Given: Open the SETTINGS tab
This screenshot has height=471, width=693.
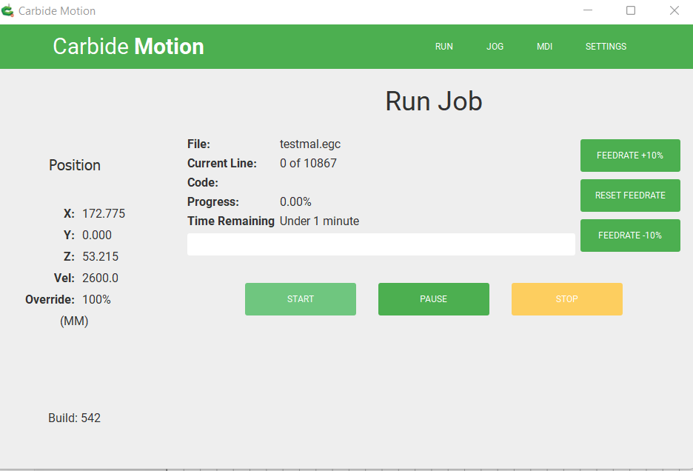Looking at the screenshot, I should tap(606, 47).
